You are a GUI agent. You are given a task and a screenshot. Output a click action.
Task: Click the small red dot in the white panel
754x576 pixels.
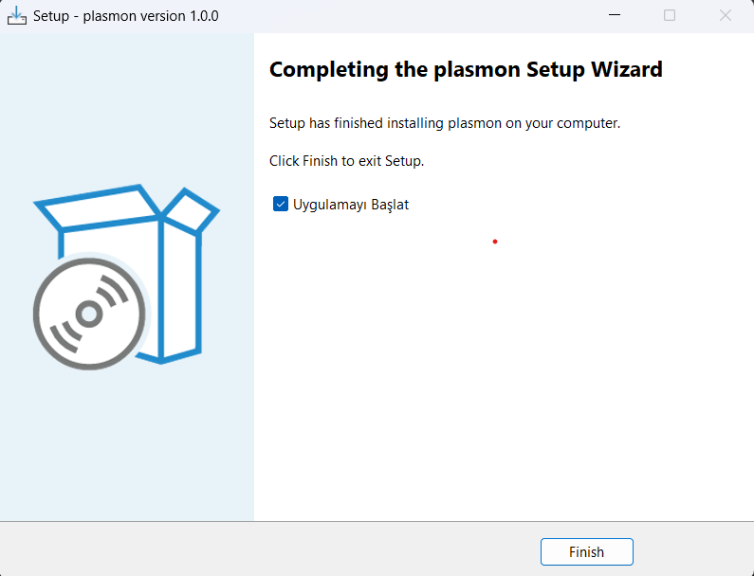pyautogui.click(x=495, y=242)
